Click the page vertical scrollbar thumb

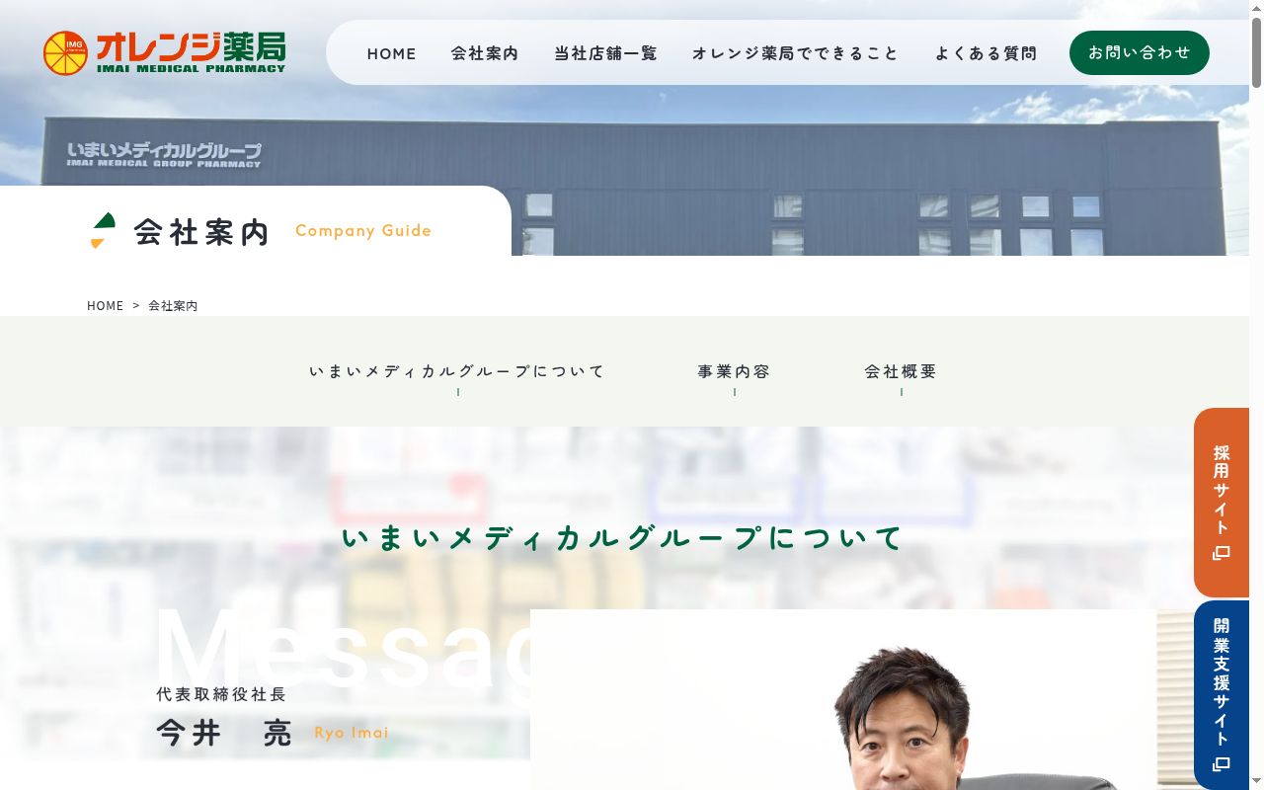(x=1256, y=54)
